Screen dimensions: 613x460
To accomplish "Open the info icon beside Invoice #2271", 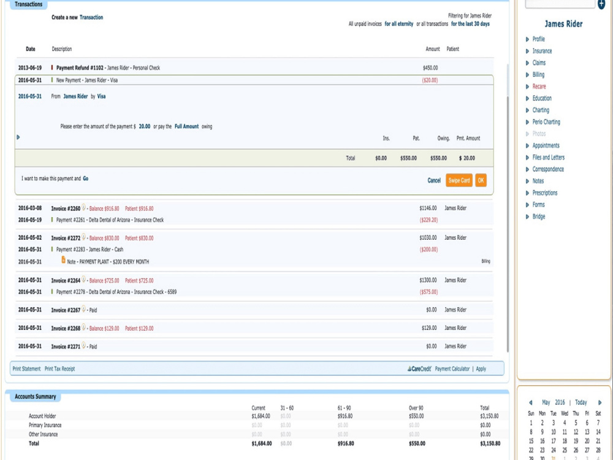I will click(83, 346).
